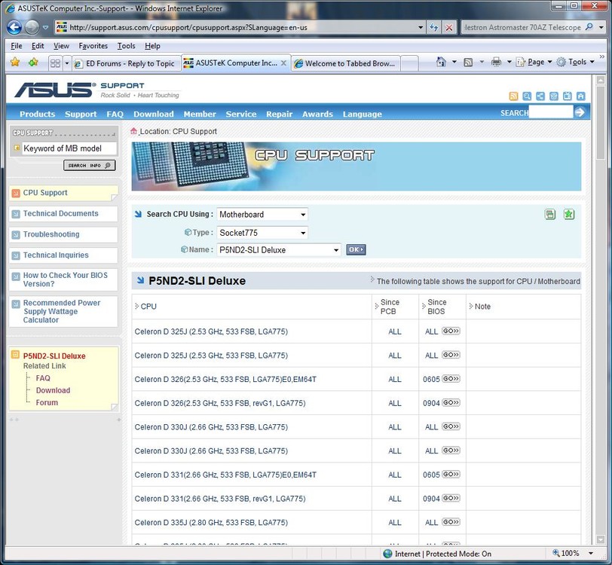Click the rightmost icon on ASUS header row
This screenshot has height=565, width=612.
tap(581, 96)
